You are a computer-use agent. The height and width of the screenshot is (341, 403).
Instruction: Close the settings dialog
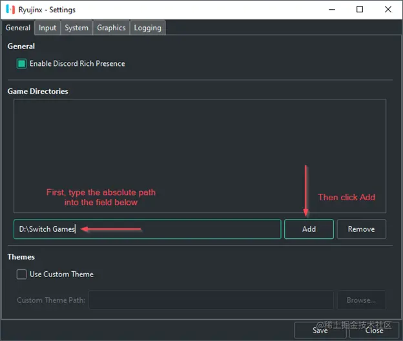pos(374,331)
